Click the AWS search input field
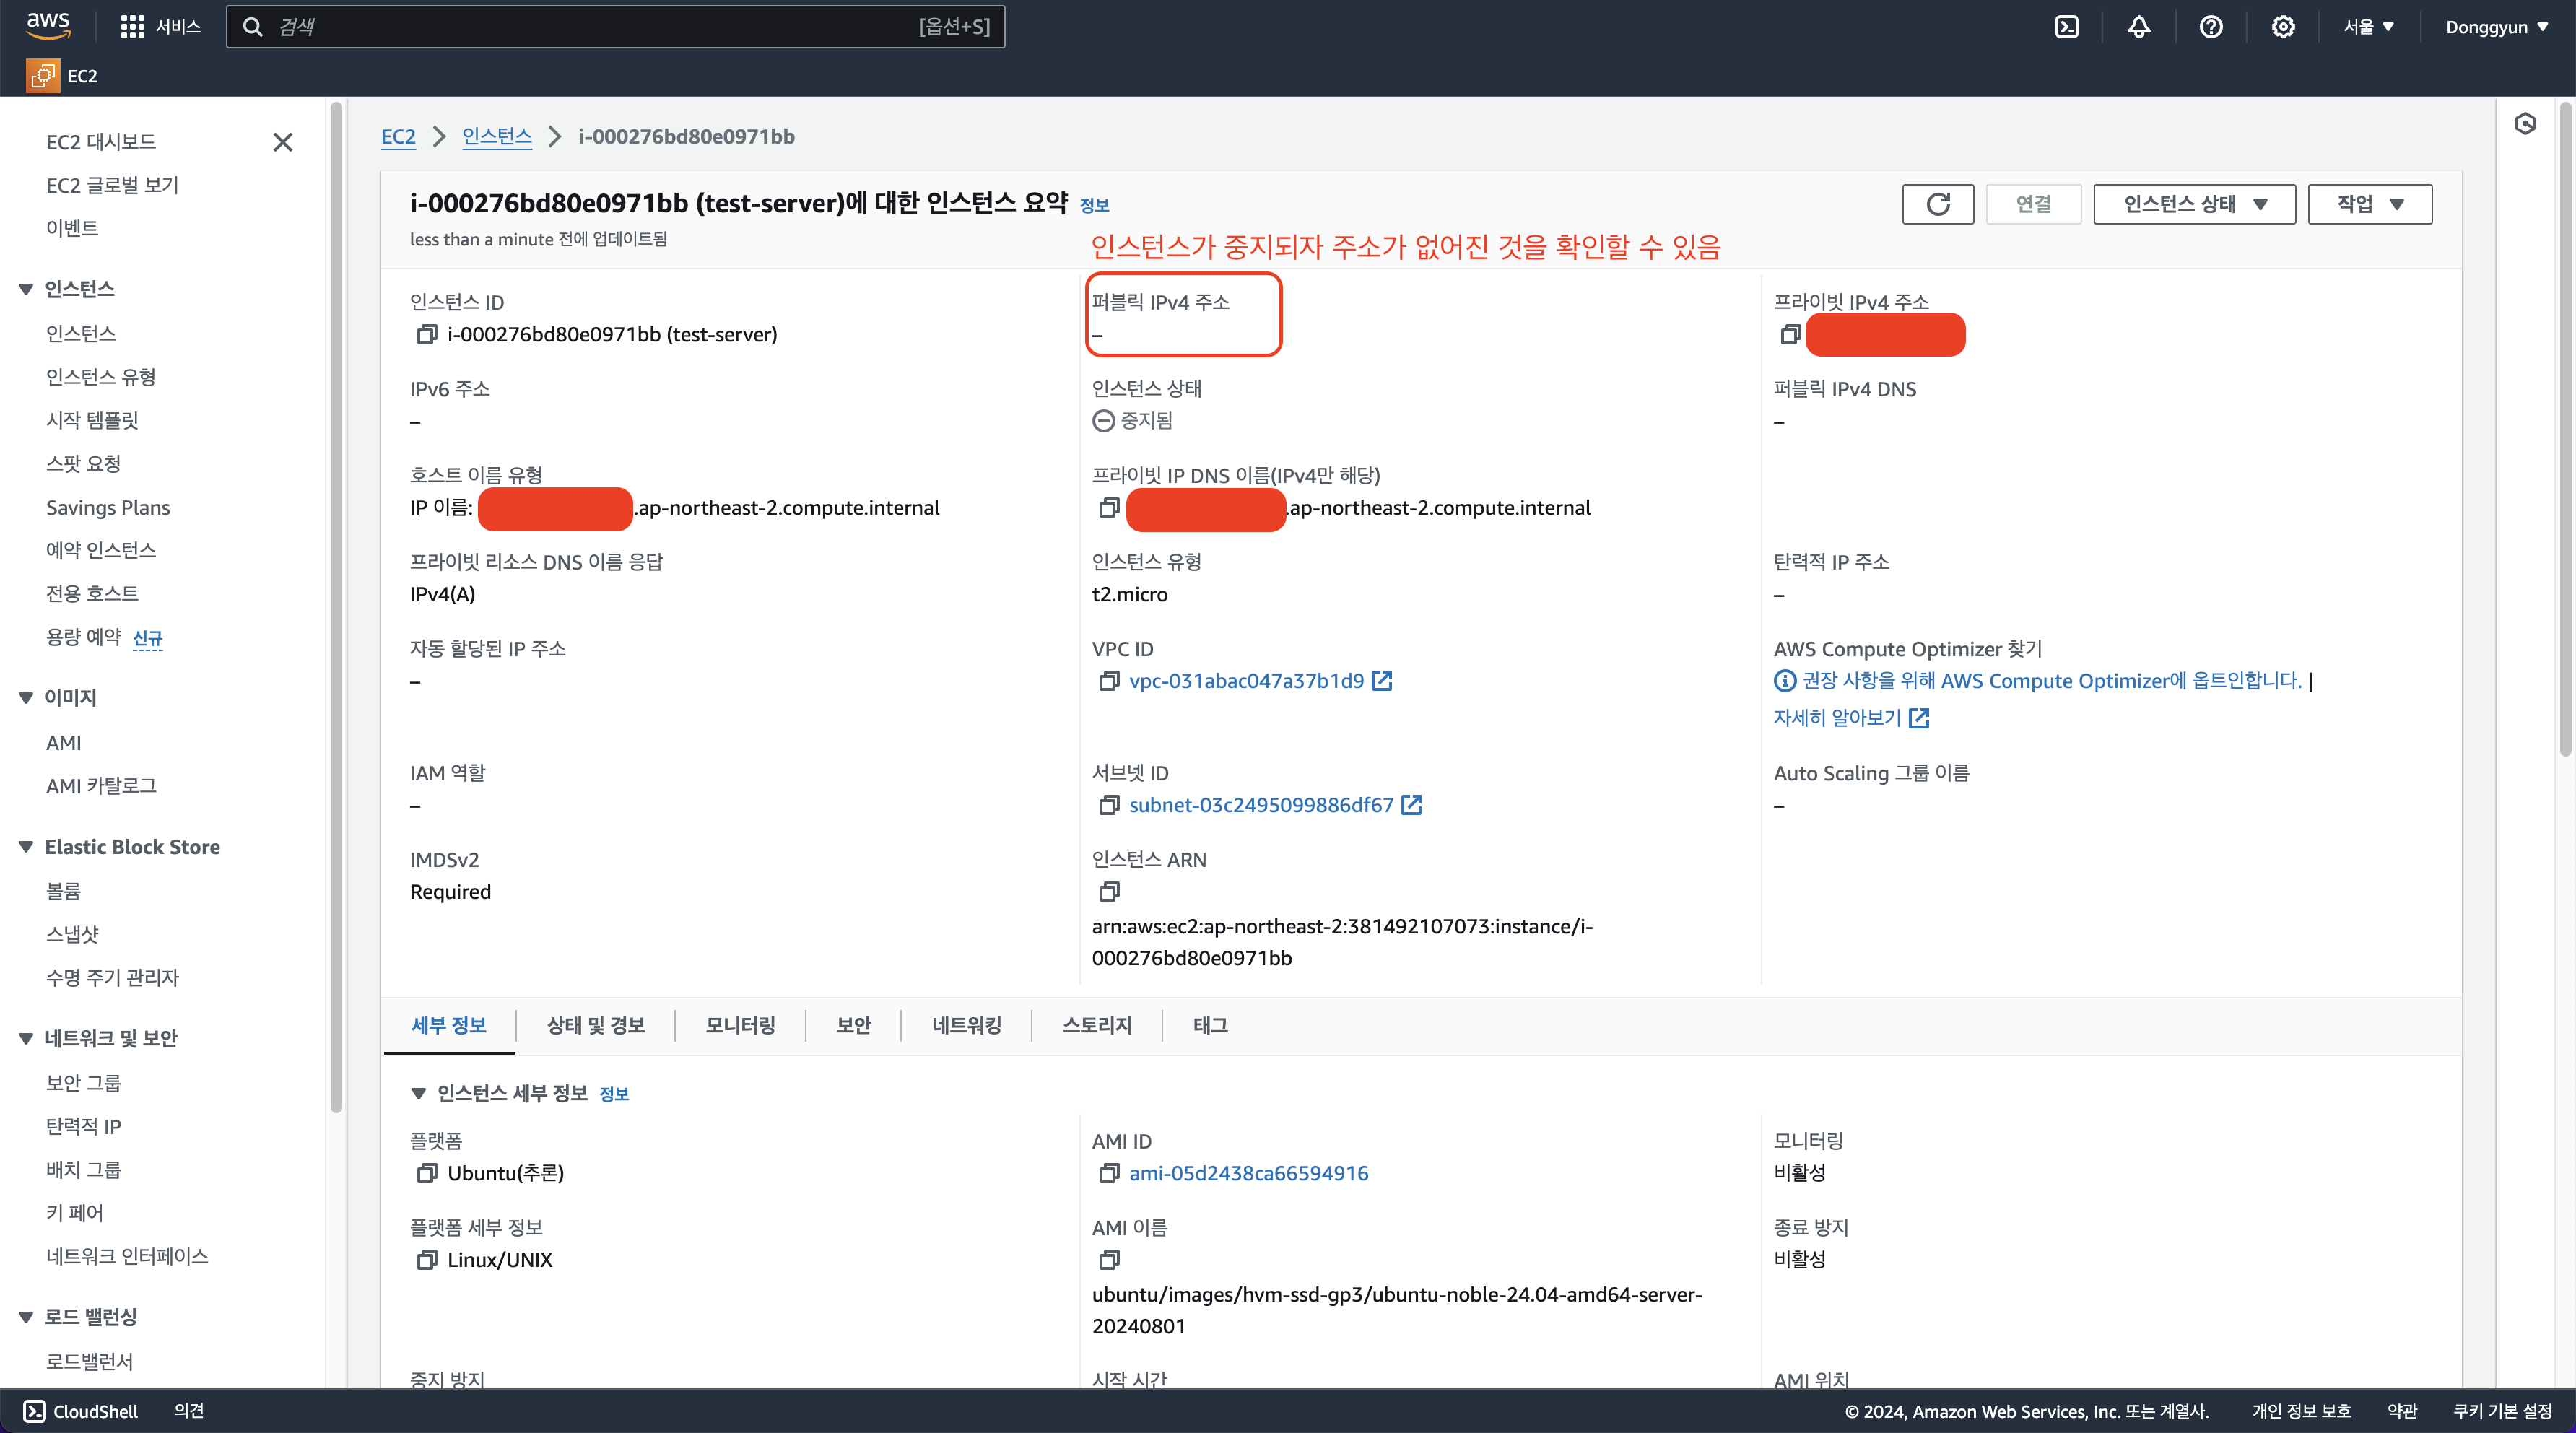 click(600, 27)
